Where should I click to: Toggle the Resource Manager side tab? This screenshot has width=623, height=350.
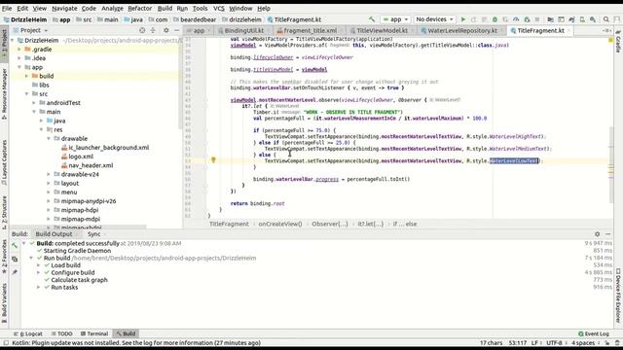(x=4, y=93)
